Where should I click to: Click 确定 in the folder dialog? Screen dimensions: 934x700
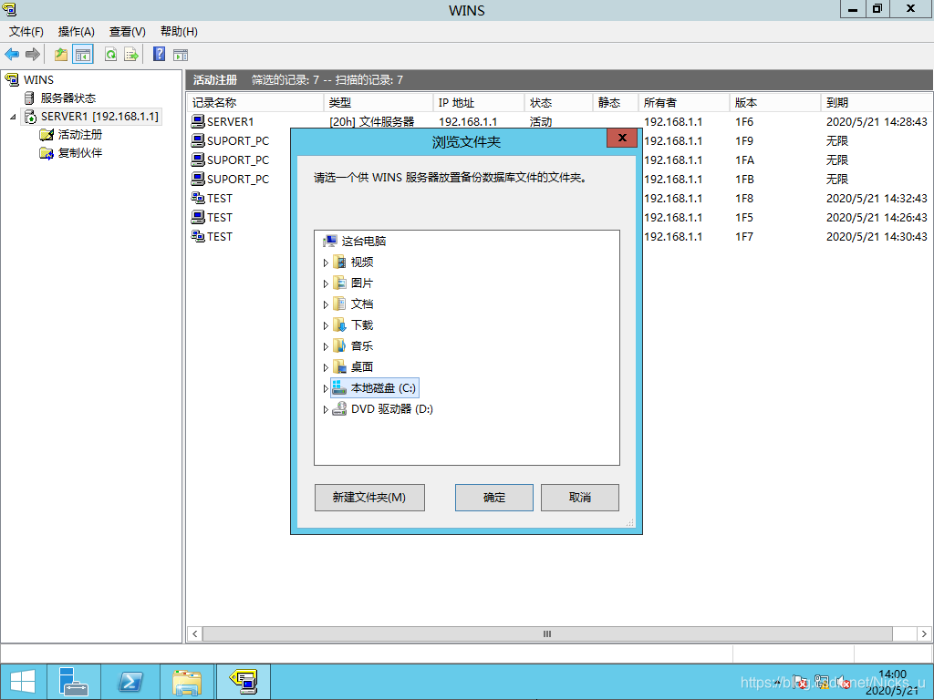[x=493, y=498]
